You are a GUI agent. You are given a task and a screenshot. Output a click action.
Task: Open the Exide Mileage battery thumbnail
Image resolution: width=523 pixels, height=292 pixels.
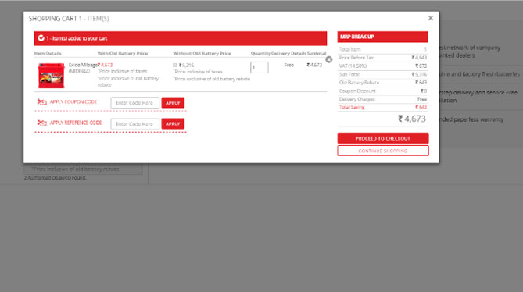pos(51,76)
